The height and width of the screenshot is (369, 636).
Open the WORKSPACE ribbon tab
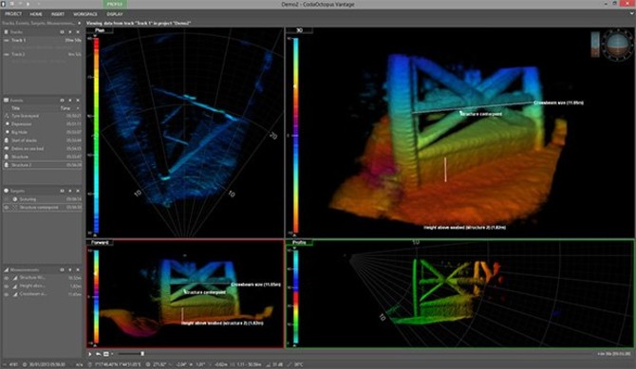tap(85, 14)
